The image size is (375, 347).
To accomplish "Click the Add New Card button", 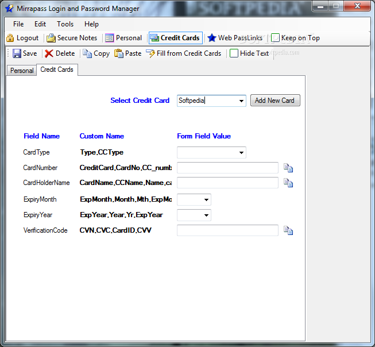I will click(x=275, y=101).
